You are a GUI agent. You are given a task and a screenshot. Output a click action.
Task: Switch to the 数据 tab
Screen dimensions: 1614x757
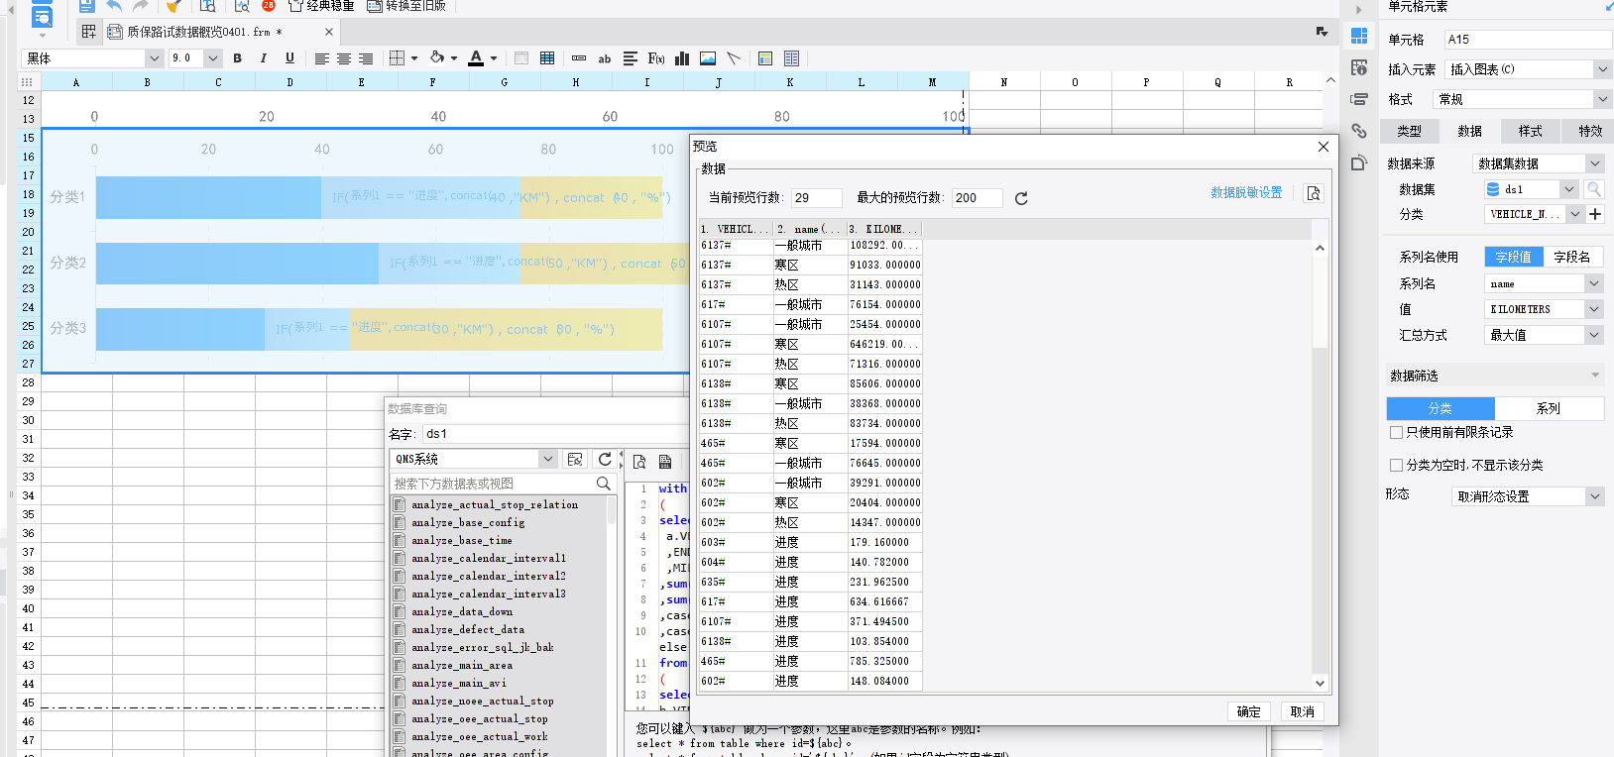(1469, 131)
